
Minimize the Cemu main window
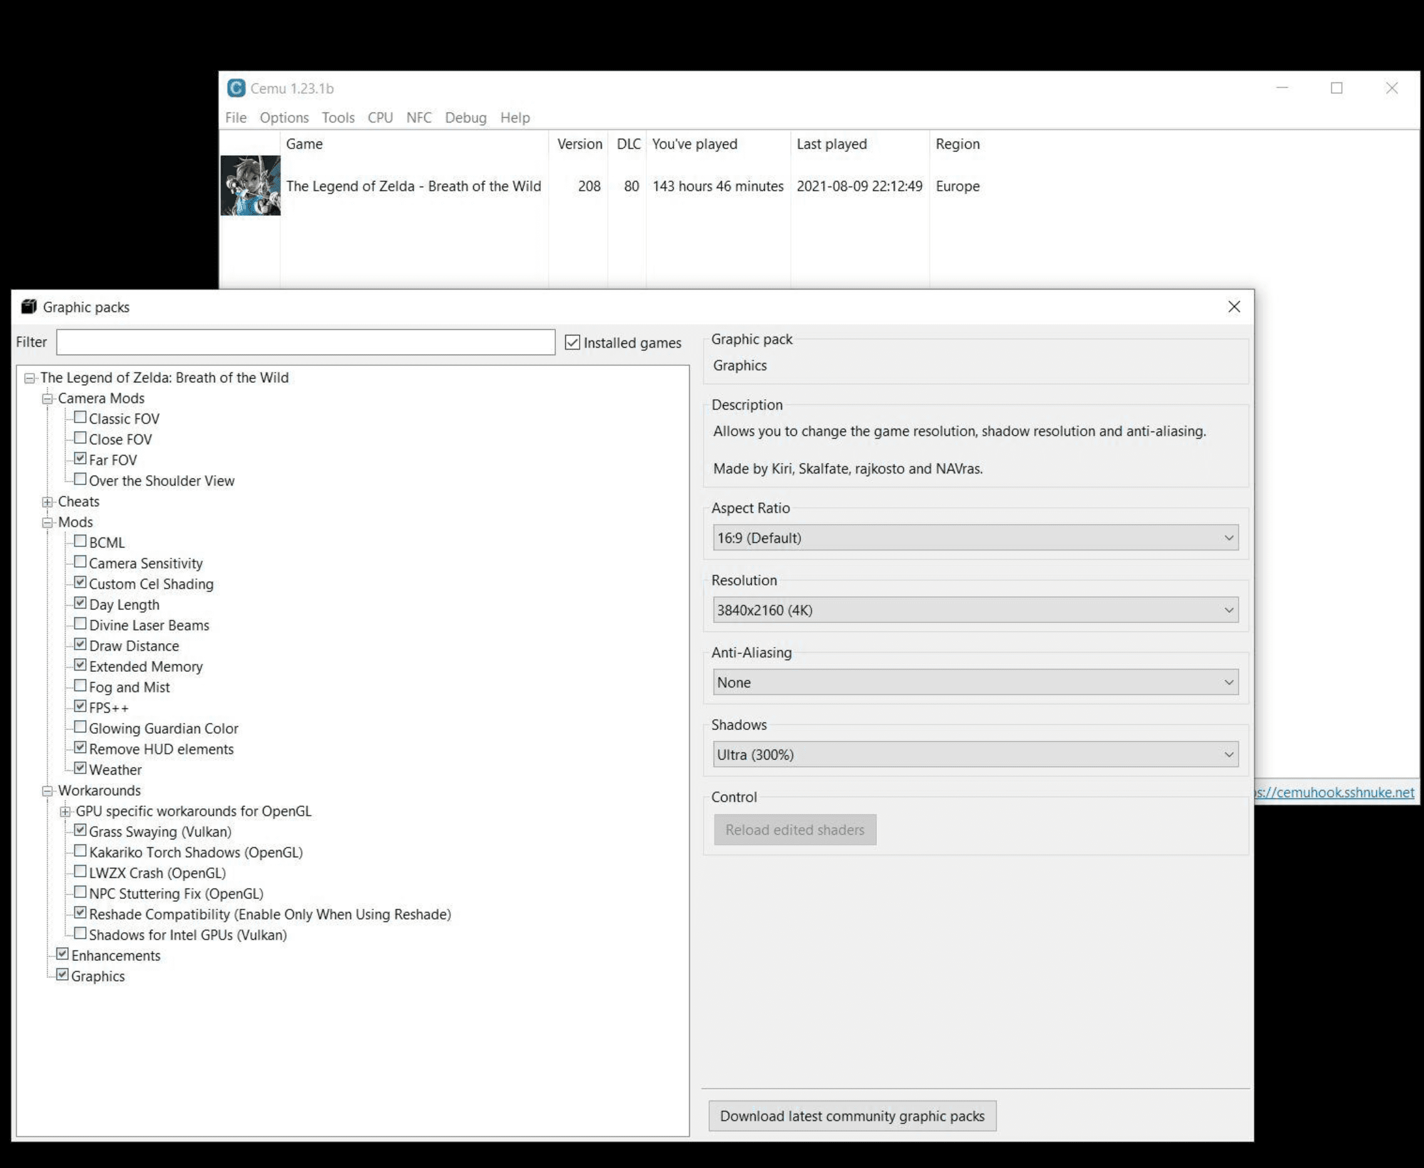(x=1282, y=88)
